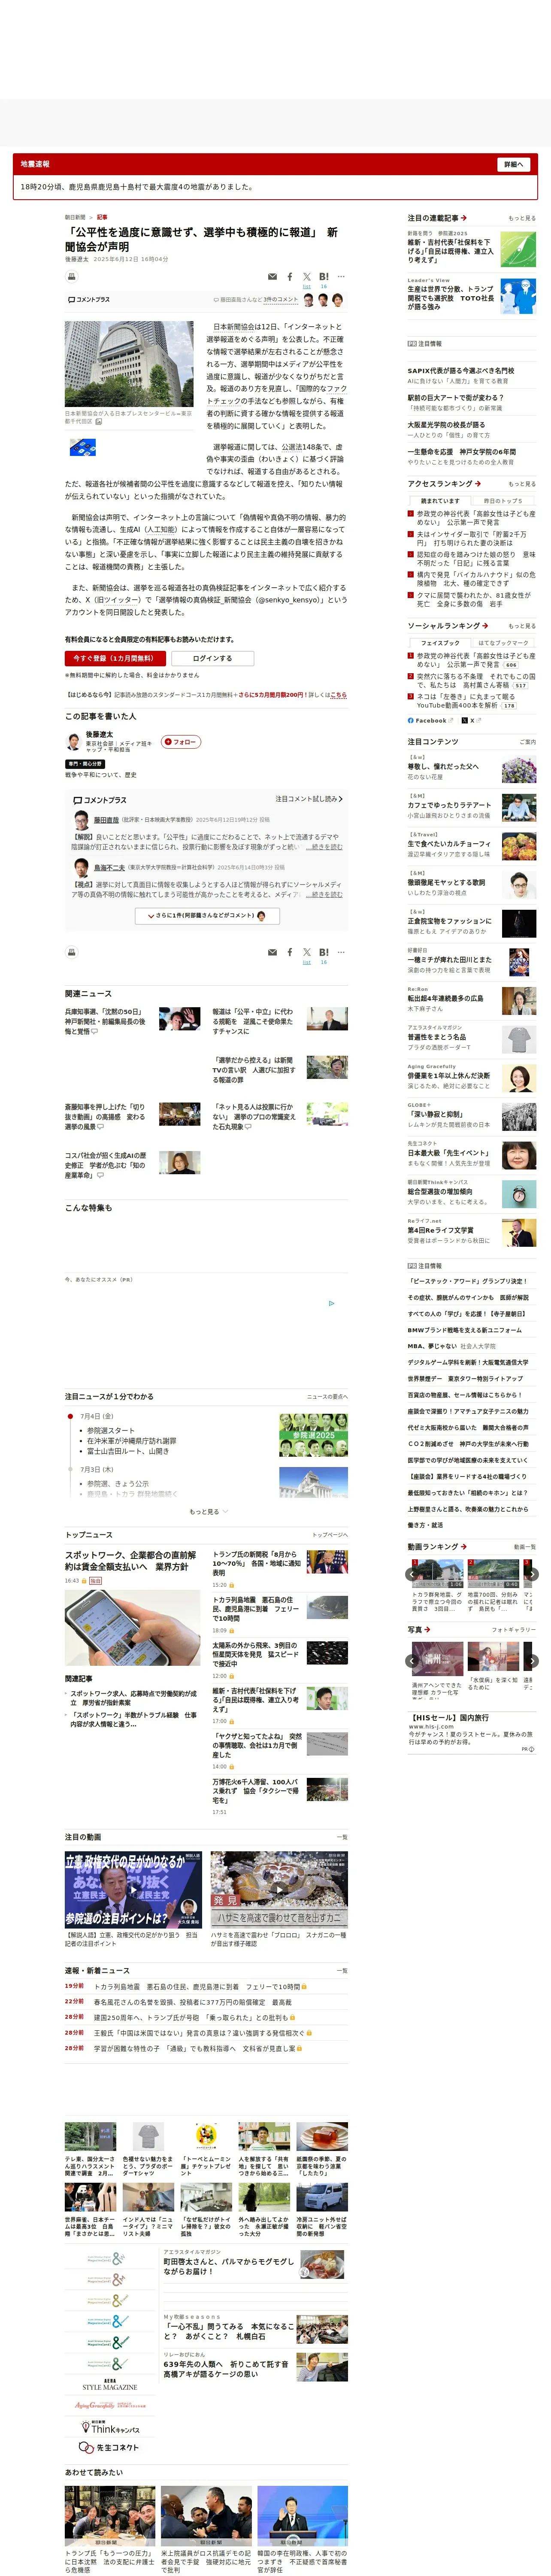Click next arrow in 写真 carousel
551x2576 pixels.
click(532, 1661)
